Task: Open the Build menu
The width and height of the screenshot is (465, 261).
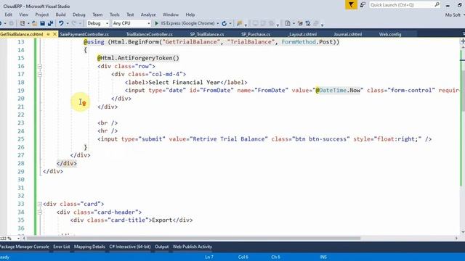Action: [x=60, y=14]
